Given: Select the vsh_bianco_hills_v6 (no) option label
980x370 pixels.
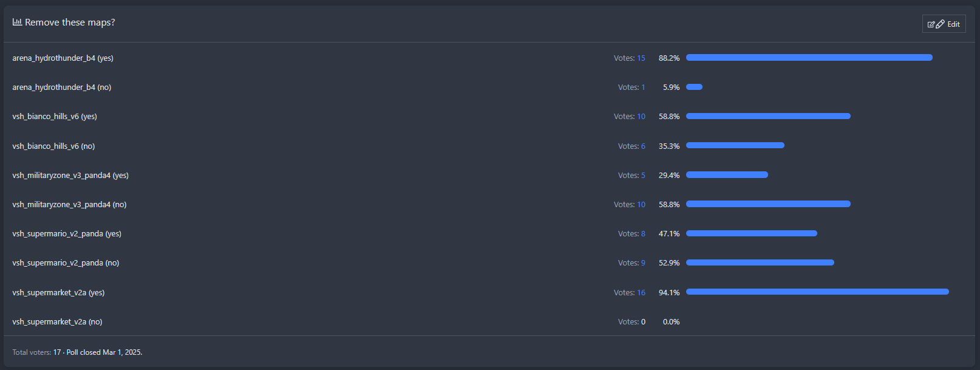Looking at the screenshot, I should tap(53, 146).
